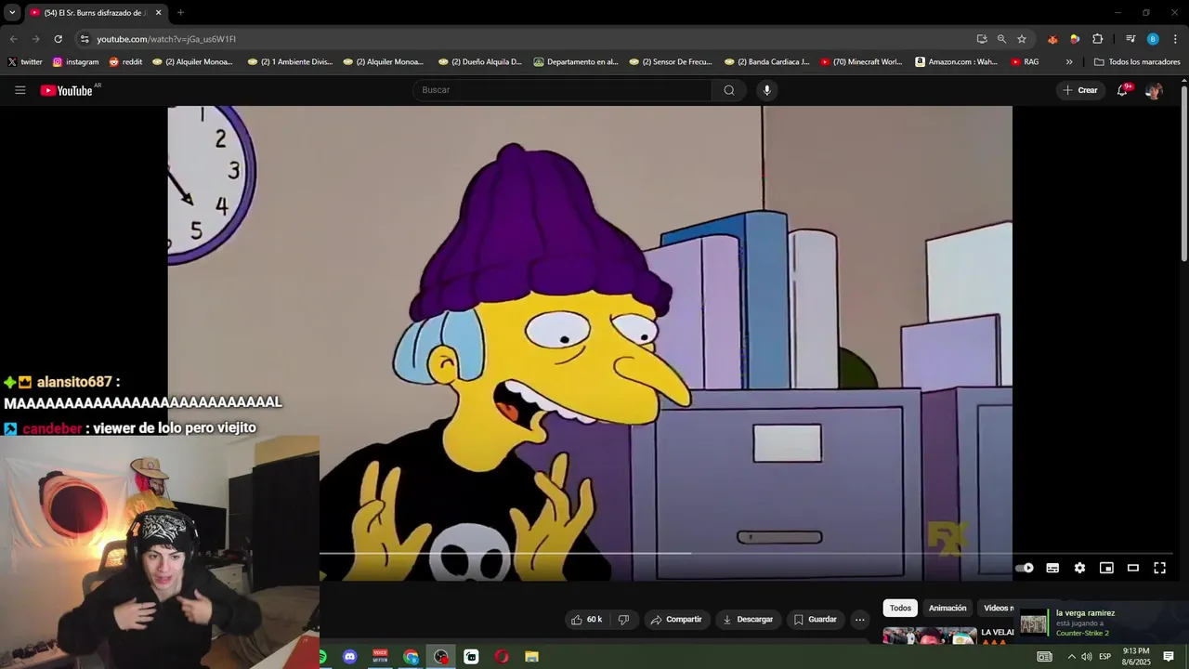Open more actions three-dot menu
This screenshot has height=669, width=1189.
[x=860, y=620]
